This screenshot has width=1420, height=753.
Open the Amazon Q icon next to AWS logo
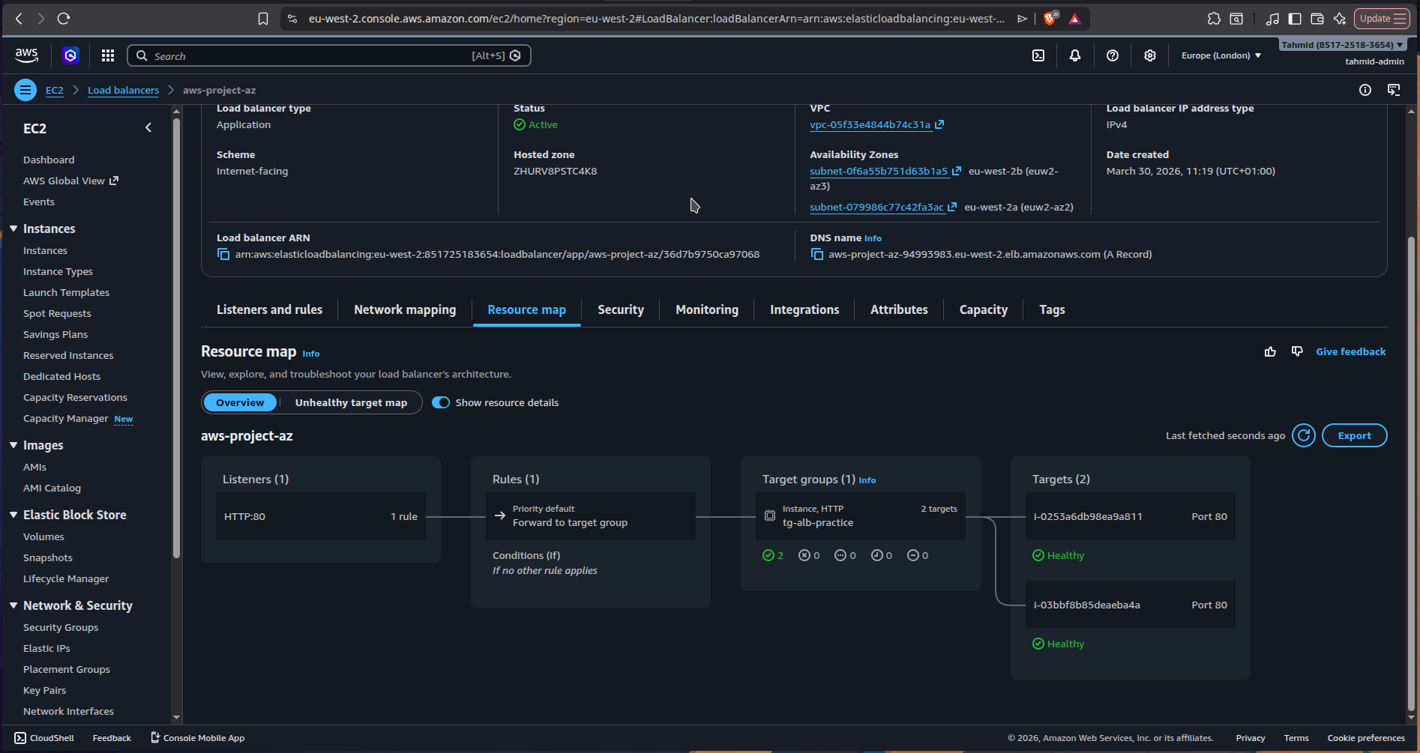click(70, 55)
